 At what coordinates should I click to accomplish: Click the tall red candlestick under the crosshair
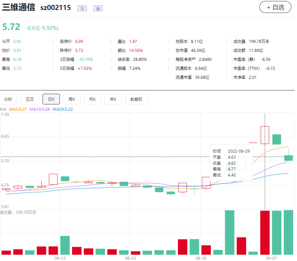pos(265,135)
